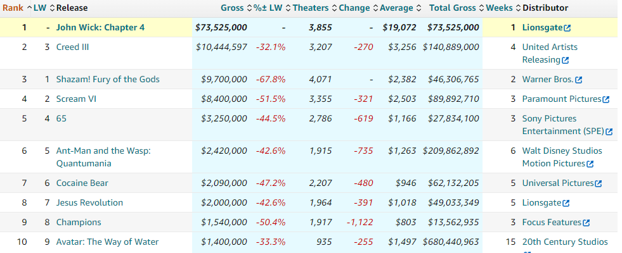The height and width of the screenshot is (253, 622).
Task: Sort by Total Gross column
Action: point(453,8)
